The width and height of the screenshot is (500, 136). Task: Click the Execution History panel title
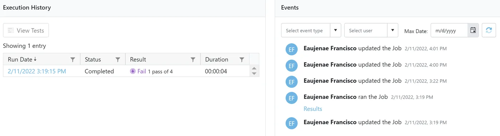point(27,7)
